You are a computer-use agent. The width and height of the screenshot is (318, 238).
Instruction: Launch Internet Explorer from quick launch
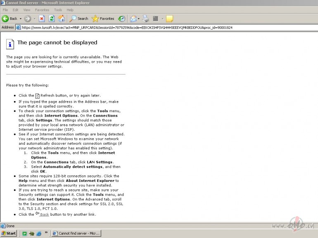[x=39, y=233]
